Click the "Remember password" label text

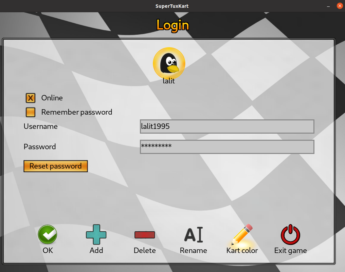[x=76, y=112]
